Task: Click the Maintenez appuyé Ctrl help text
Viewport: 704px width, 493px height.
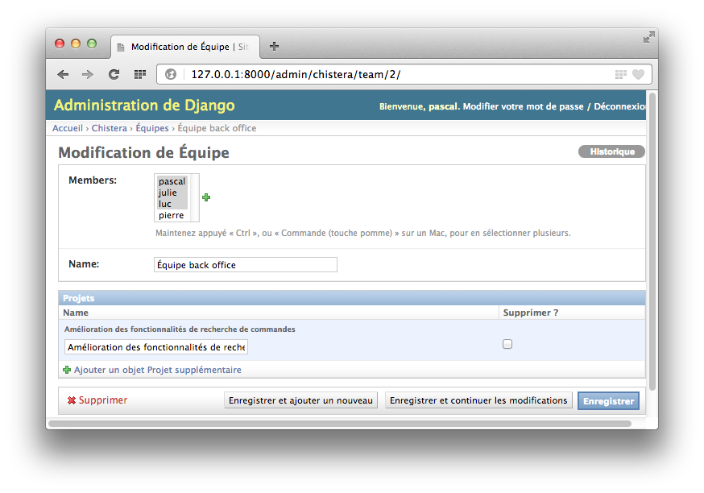Action: (x=362, y=233)
